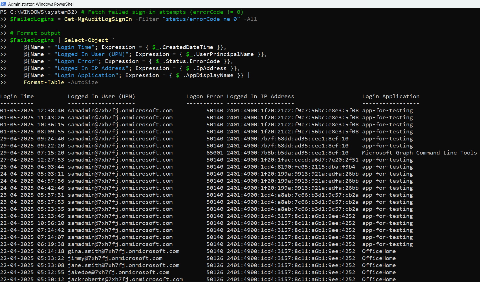This screenshot has width=480, height=282.
Task: Click the jimmy@7xh7fj.onmicrosoft.com user entry
Action: (115, 258)
